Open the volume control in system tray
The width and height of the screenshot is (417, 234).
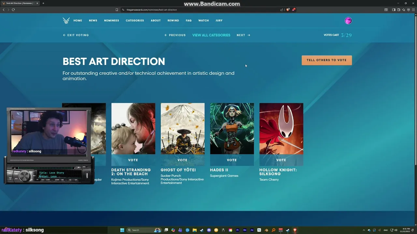tap(396, 230)
